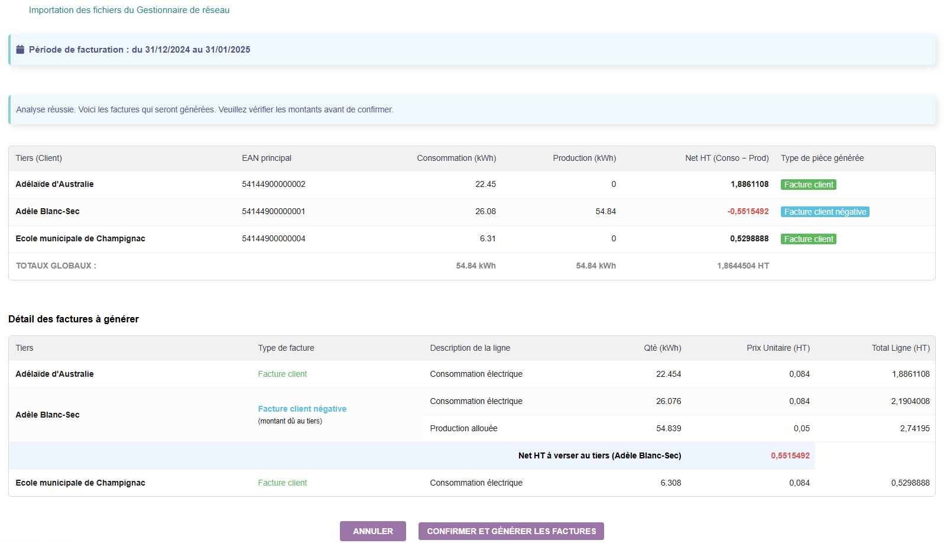This screenshot has width=944, height=543.
Task: Click the consumption value 26.08
Action: point(486,211)
